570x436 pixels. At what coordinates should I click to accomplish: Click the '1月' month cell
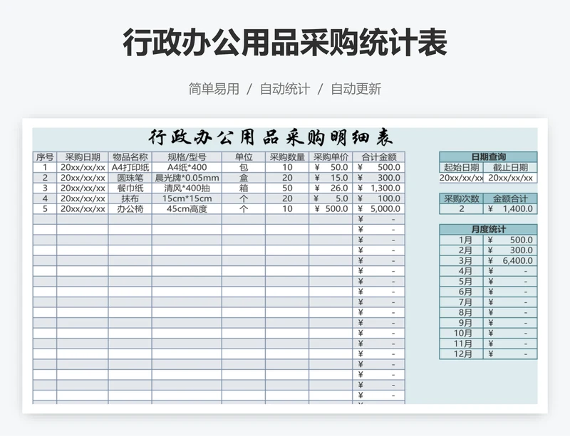coord(461,240)
